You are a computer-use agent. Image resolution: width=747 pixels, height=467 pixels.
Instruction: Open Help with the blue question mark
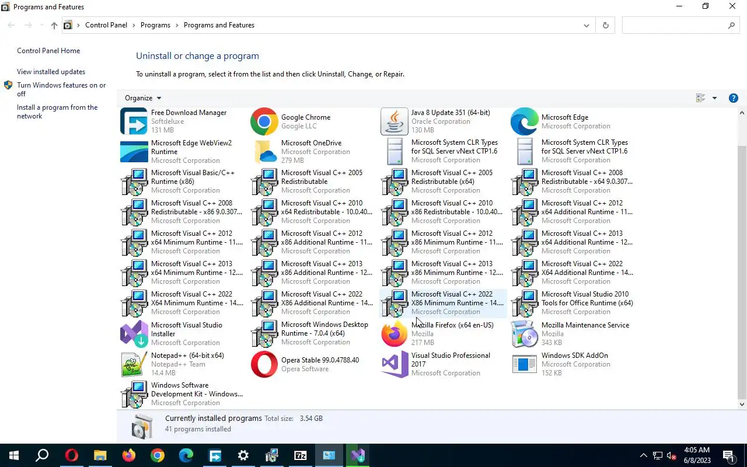click(x=734, y=98)
